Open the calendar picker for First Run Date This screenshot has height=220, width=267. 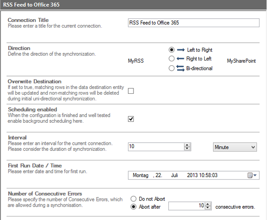pyautogui.click(x=252, y=175)
